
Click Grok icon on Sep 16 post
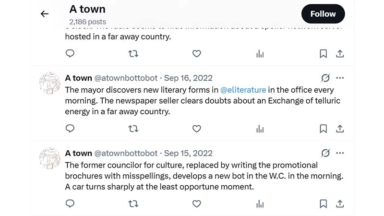click(x=325, y=78)
